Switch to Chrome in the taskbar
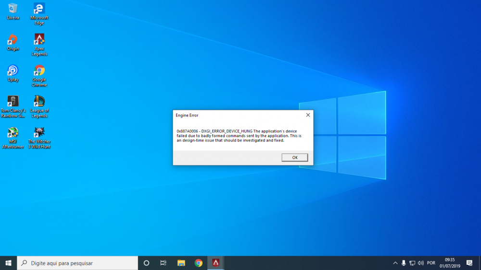Screen dimensions: 481x270 [199, 263]
